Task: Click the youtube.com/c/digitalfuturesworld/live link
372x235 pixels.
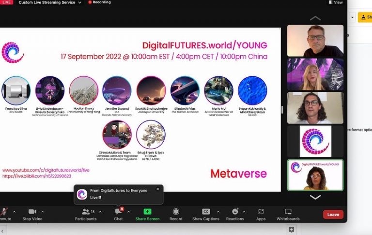Action: (46, 170)
